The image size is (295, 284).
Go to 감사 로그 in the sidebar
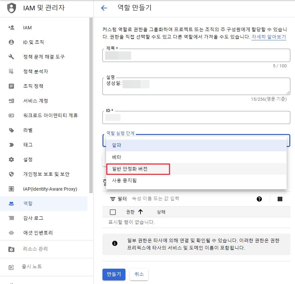pyautogui.click(x=33, y=218)
